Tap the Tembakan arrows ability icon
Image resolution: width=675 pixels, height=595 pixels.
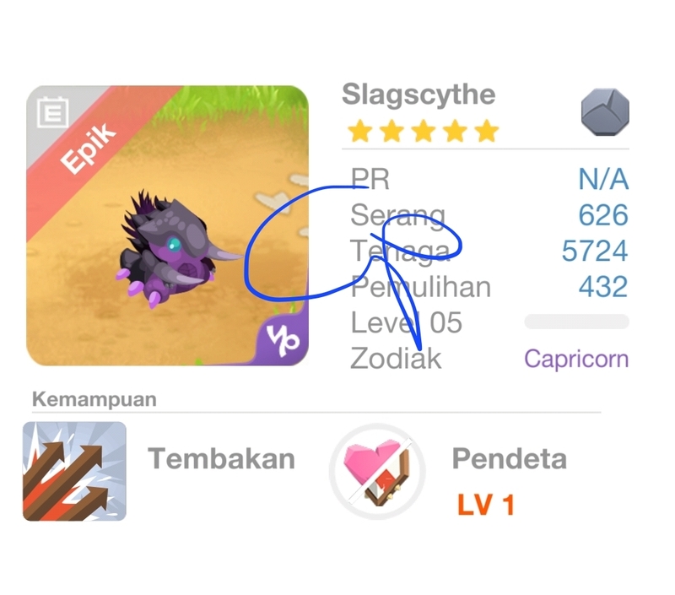74,471
